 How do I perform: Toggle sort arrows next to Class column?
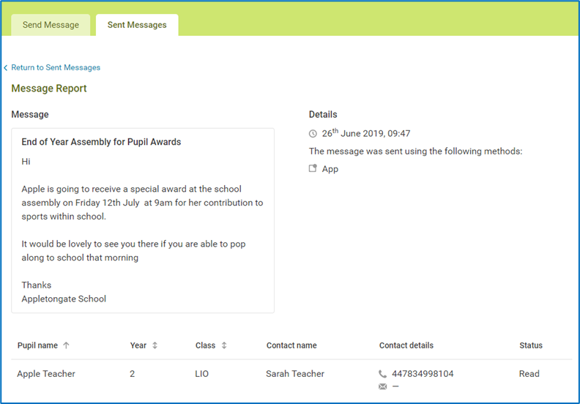point(224,345)
